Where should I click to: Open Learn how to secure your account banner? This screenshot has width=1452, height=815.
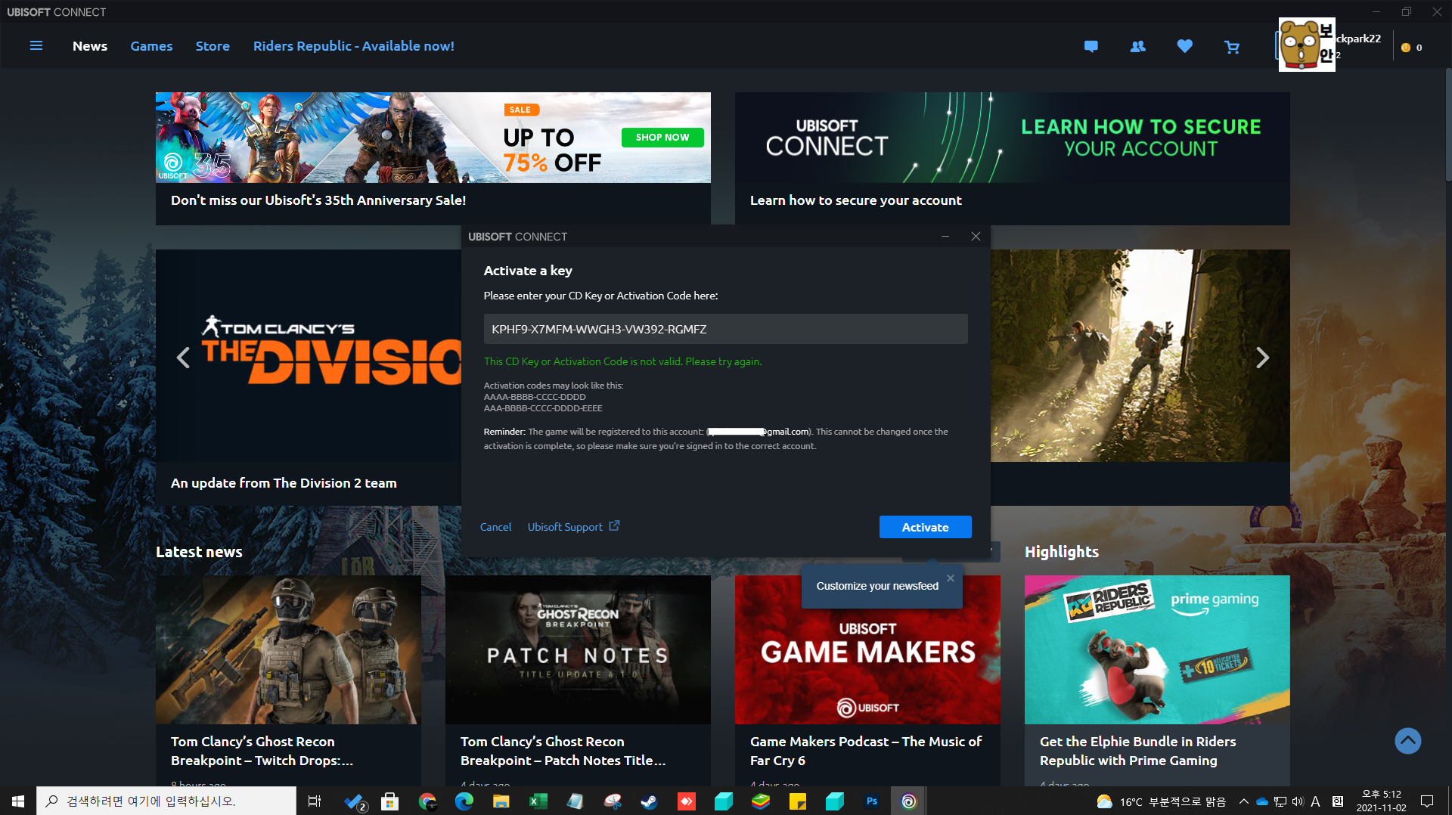[x=1012, y=158]
